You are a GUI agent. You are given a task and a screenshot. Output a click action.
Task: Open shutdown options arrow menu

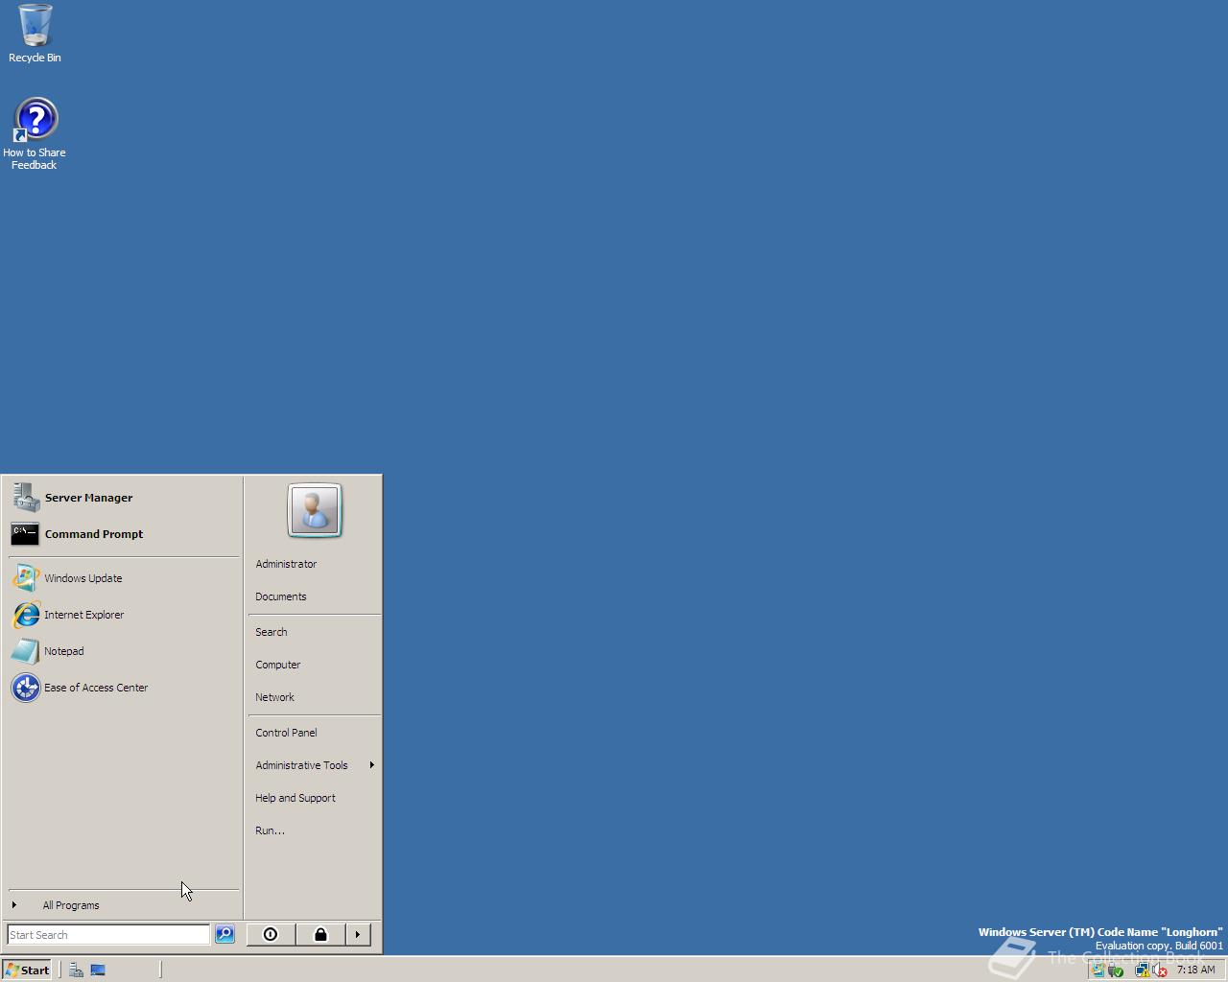pyautogui.click(x=358, y=935)
